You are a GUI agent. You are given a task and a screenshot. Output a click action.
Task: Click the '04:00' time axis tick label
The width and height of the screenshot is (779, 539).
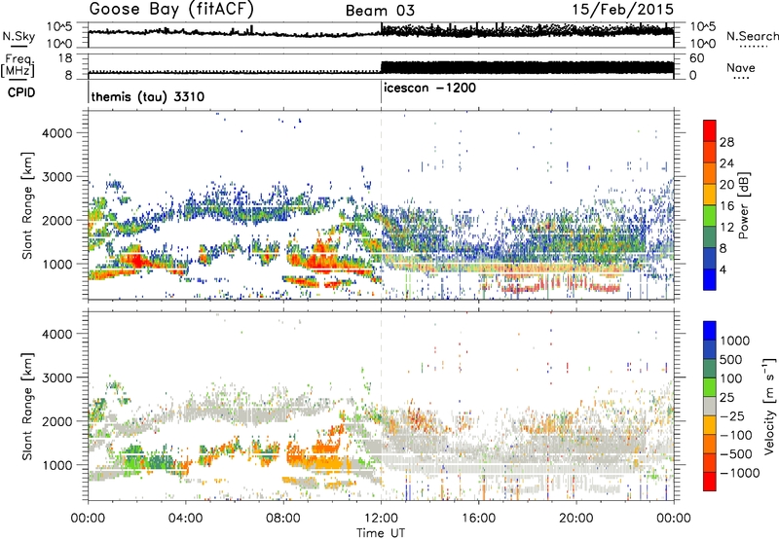[x=186, y=519]
